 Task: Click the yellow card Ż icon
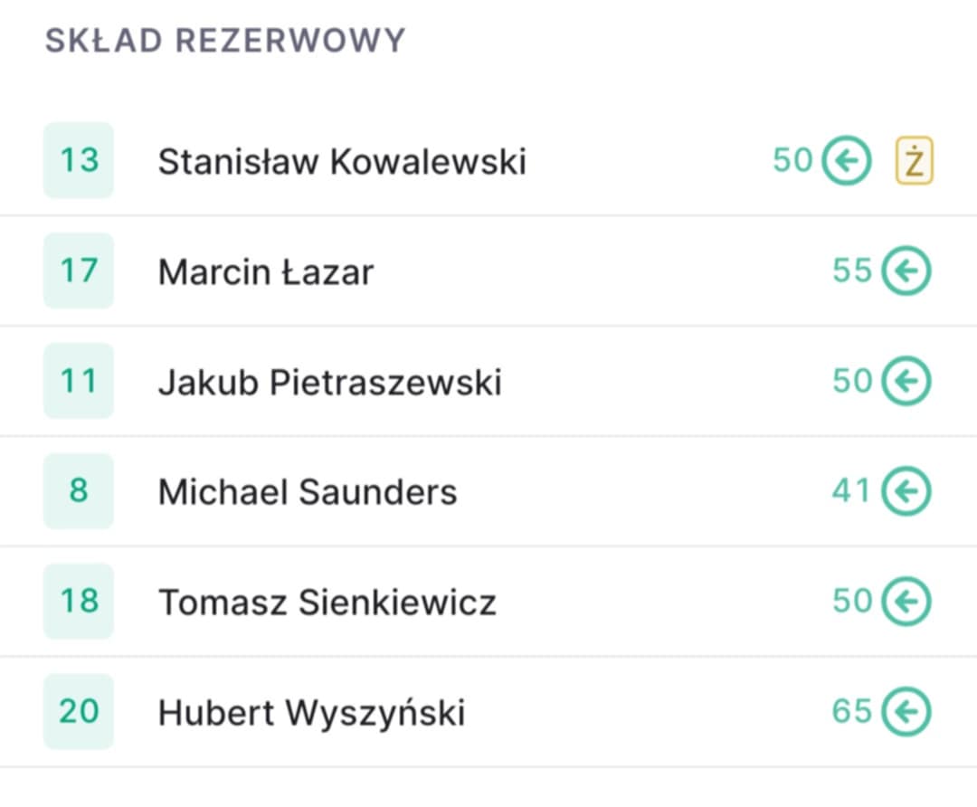pyautogui.click(x=914, y=160)
